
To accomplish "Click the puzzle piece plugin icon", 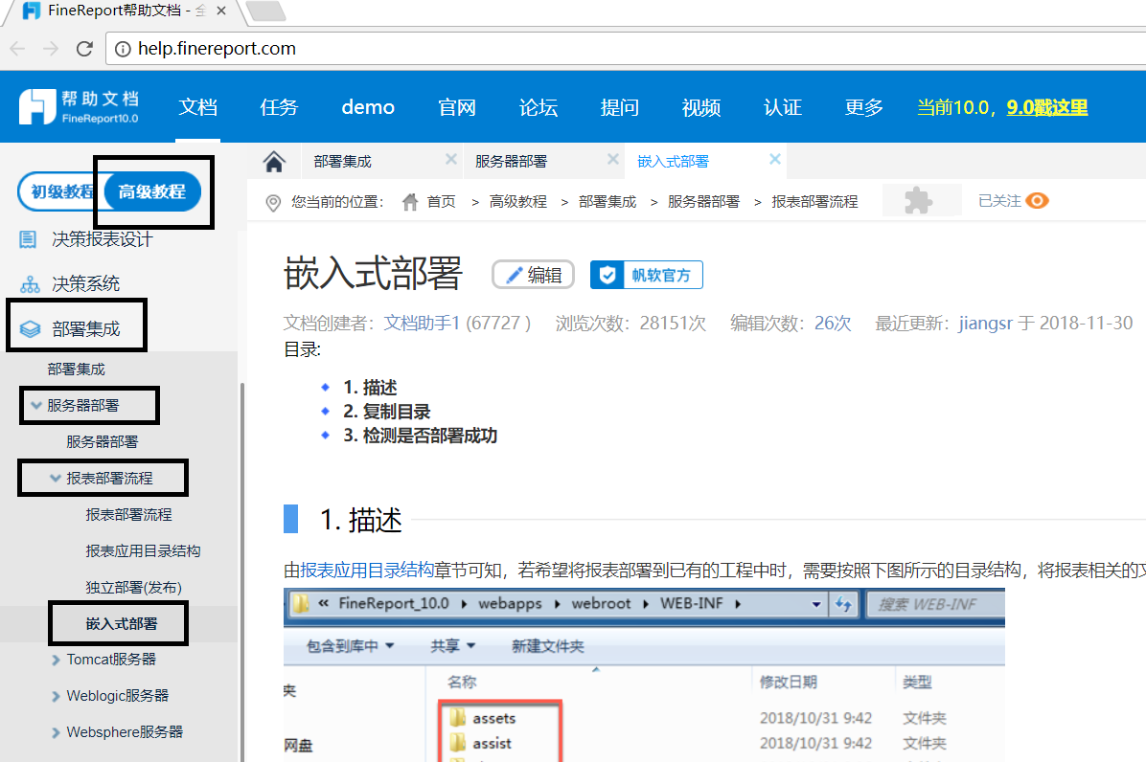I will tap(918, 200).
